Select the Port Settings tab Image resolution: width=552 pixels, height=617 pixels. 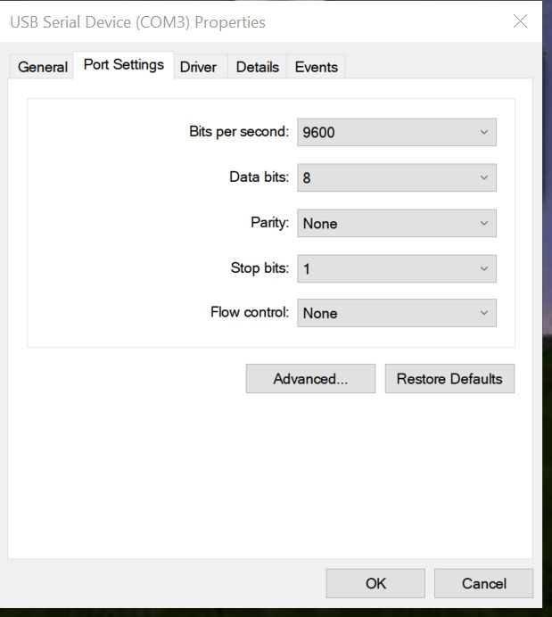pyautogui.click(x=124, y=64)
